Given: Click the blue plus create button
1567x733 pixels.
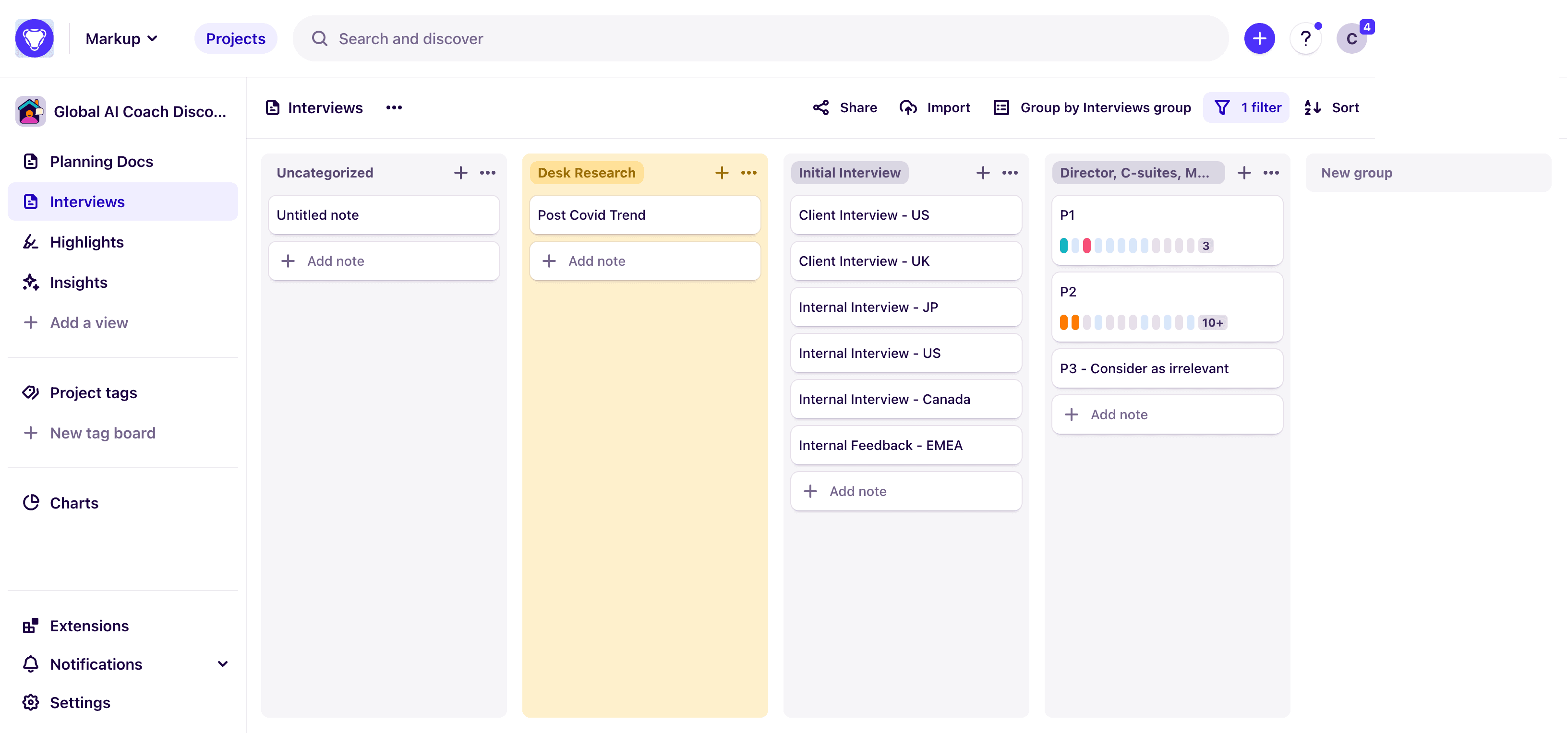Looking at the screenshot, I should [1259, 39].
